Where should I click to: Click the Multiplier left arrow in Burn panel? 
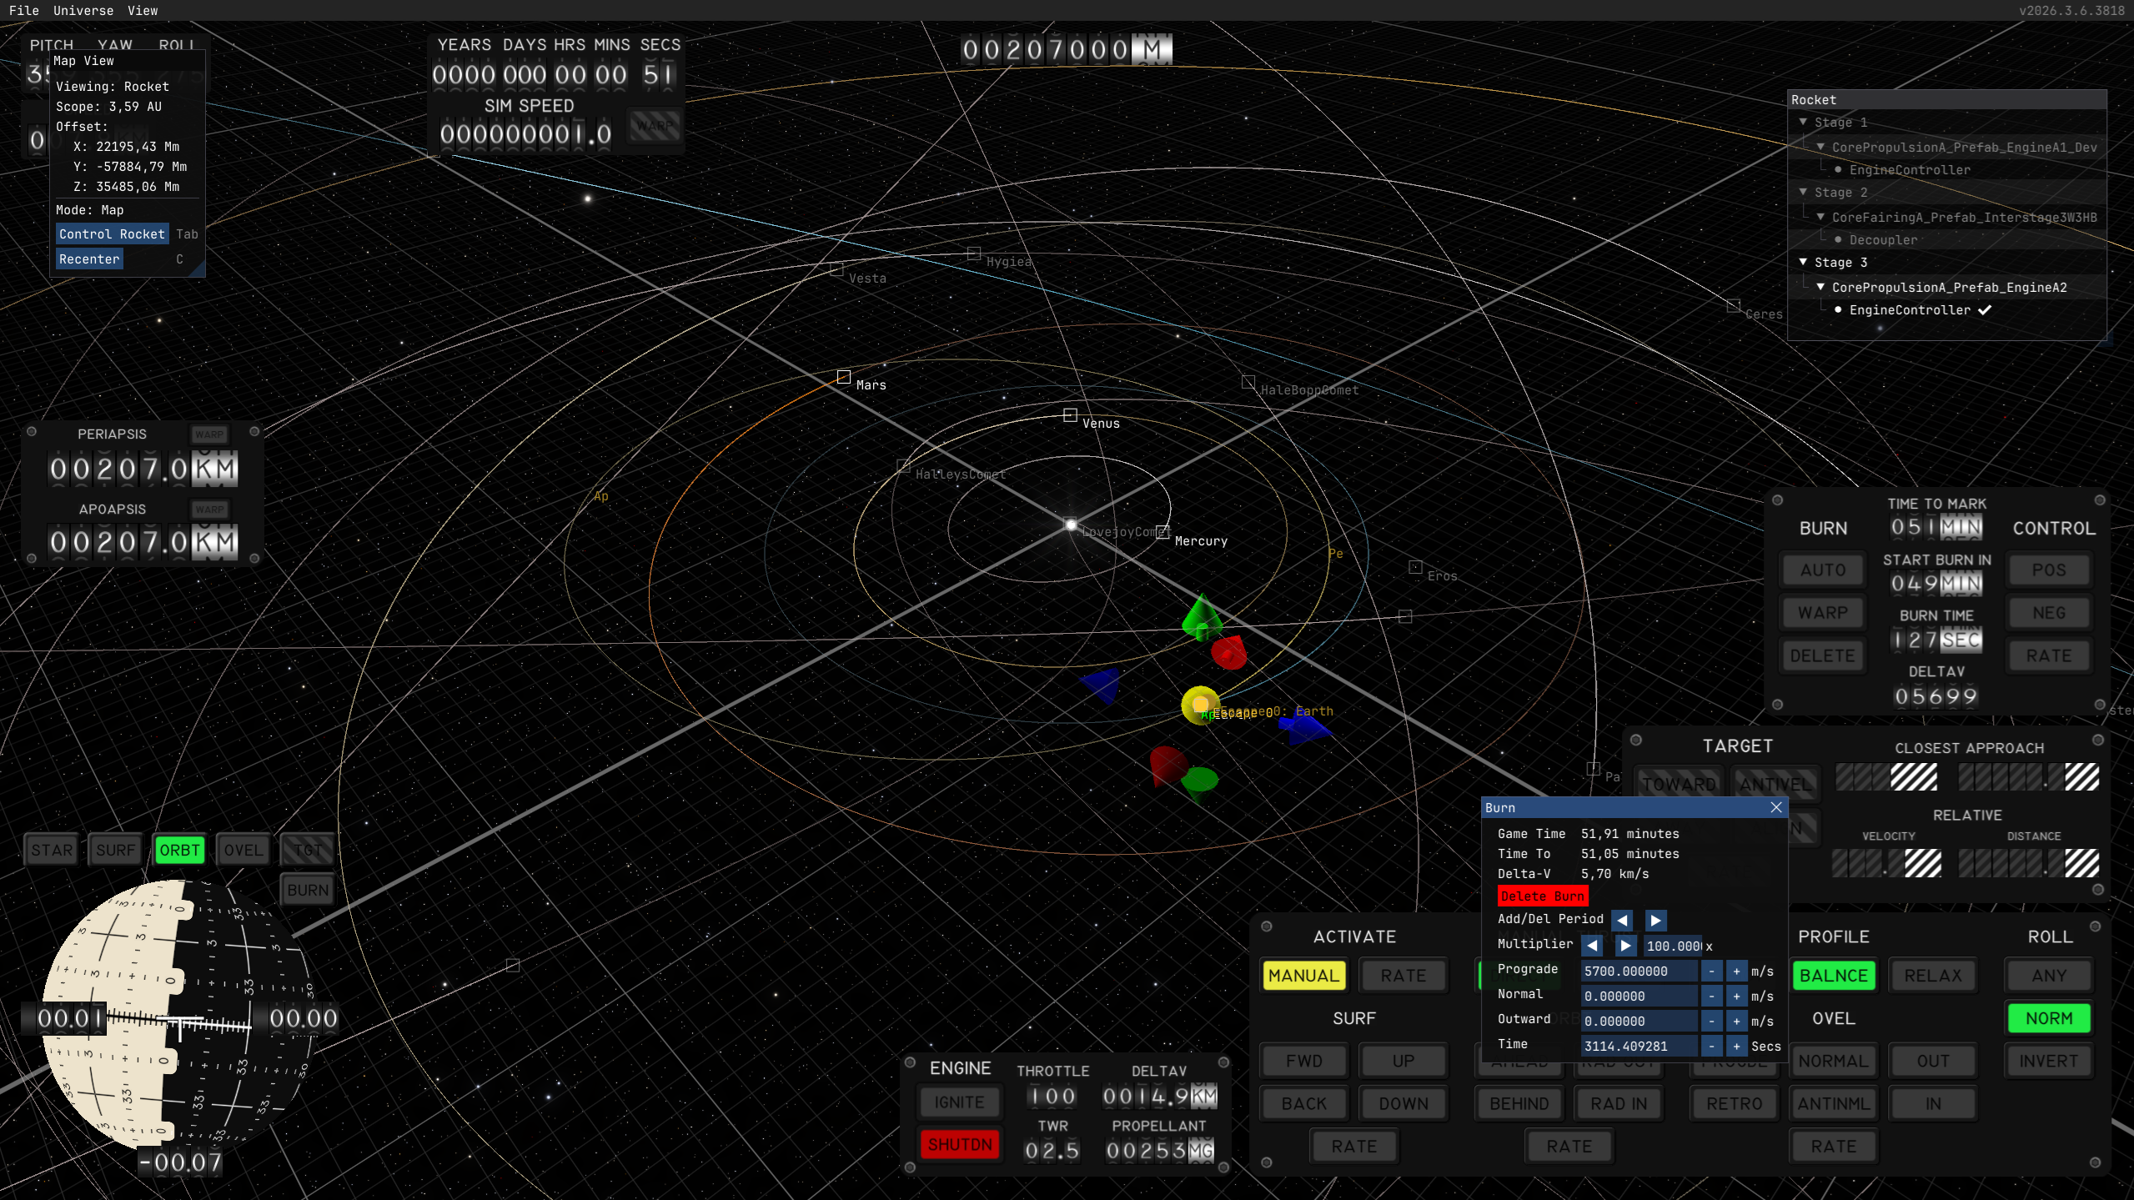pyautogui.click(x=1592, y=946)
